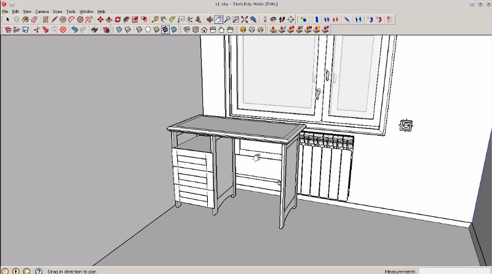Open the Draw menu
This screenshot has width=492, height=274.
coord(57,11)
